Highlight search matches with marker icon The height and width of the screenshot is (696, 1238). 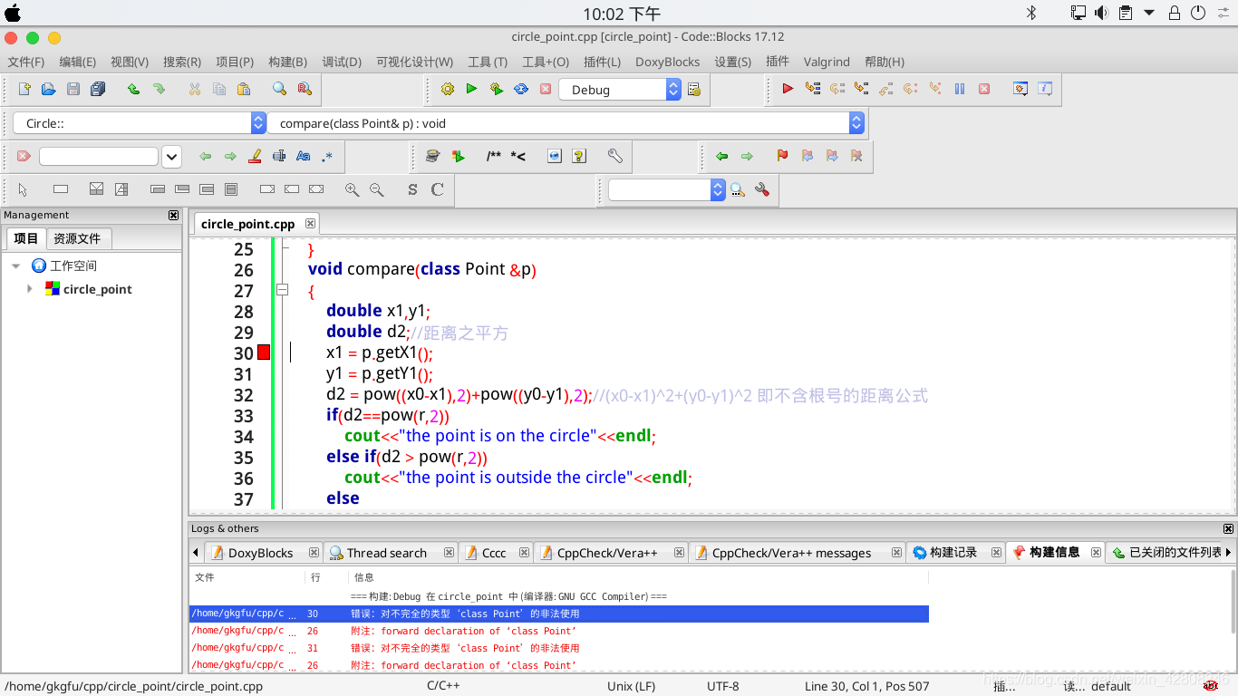coord(255,156)
